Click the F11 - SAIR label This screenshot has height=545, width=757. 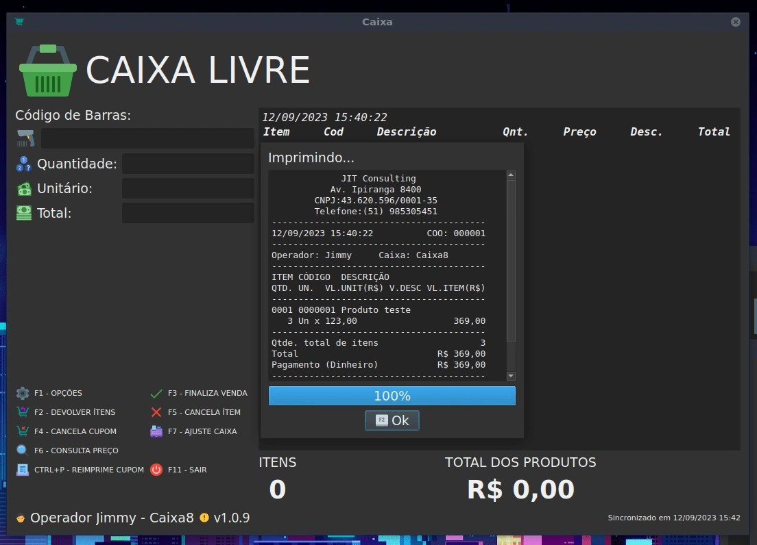tap(187, 470)
